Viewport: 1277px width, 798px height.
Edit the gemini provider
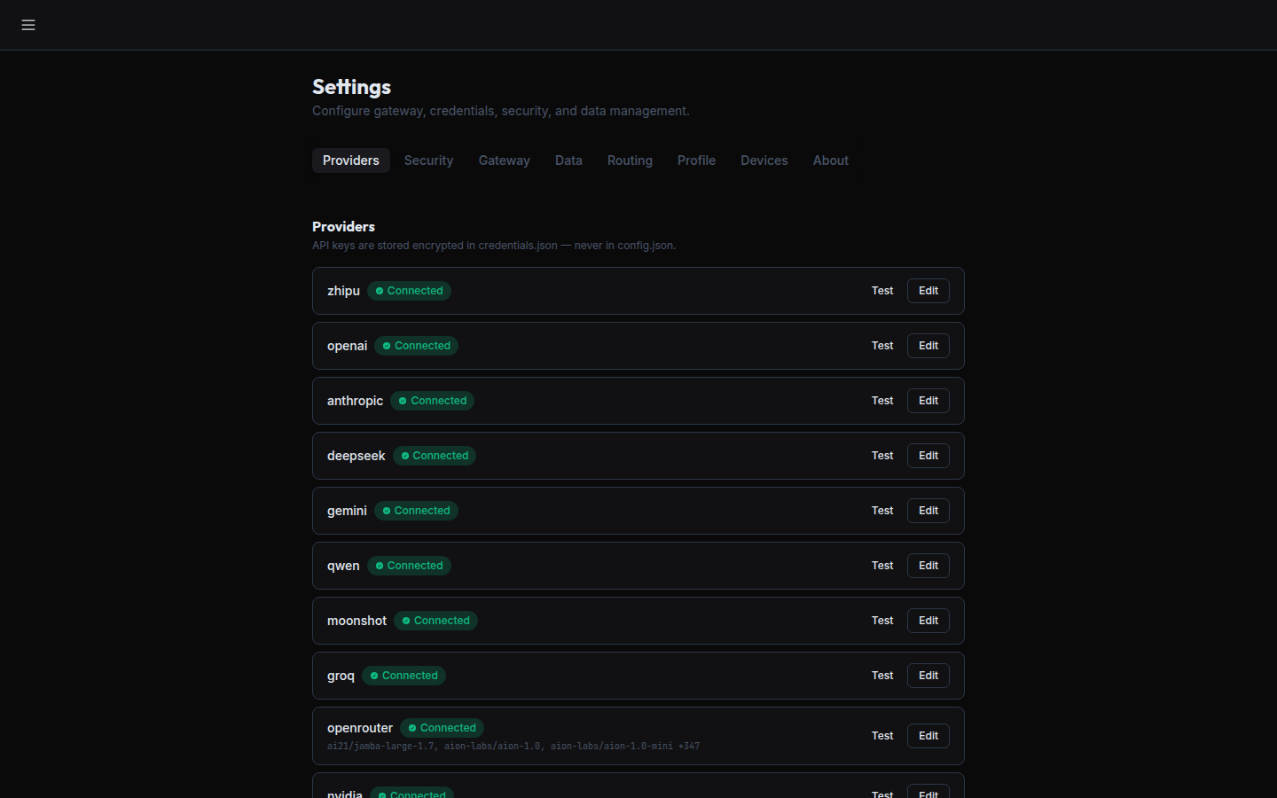(x=928, y=511)
